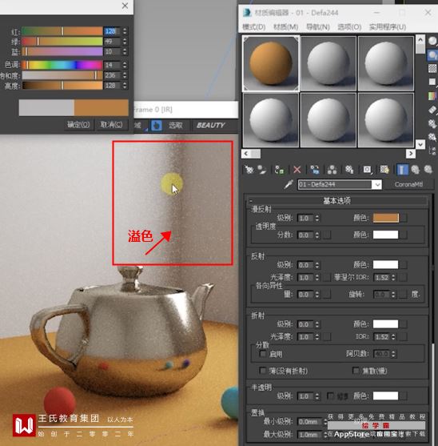Click the 绿 green channel slider

tap(62, 42)
